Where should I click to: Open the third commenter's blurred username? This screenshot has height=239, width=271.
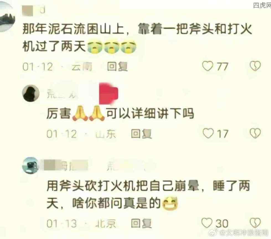66,165
